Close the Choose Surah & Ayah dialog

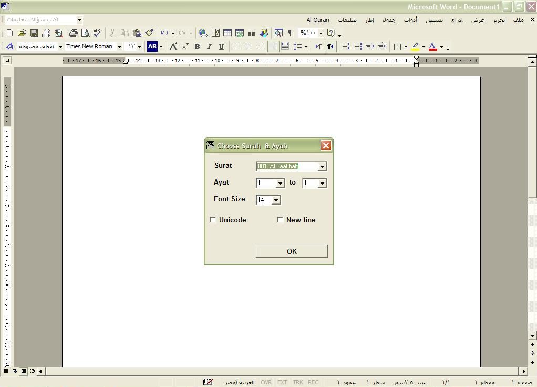point(326,146)
